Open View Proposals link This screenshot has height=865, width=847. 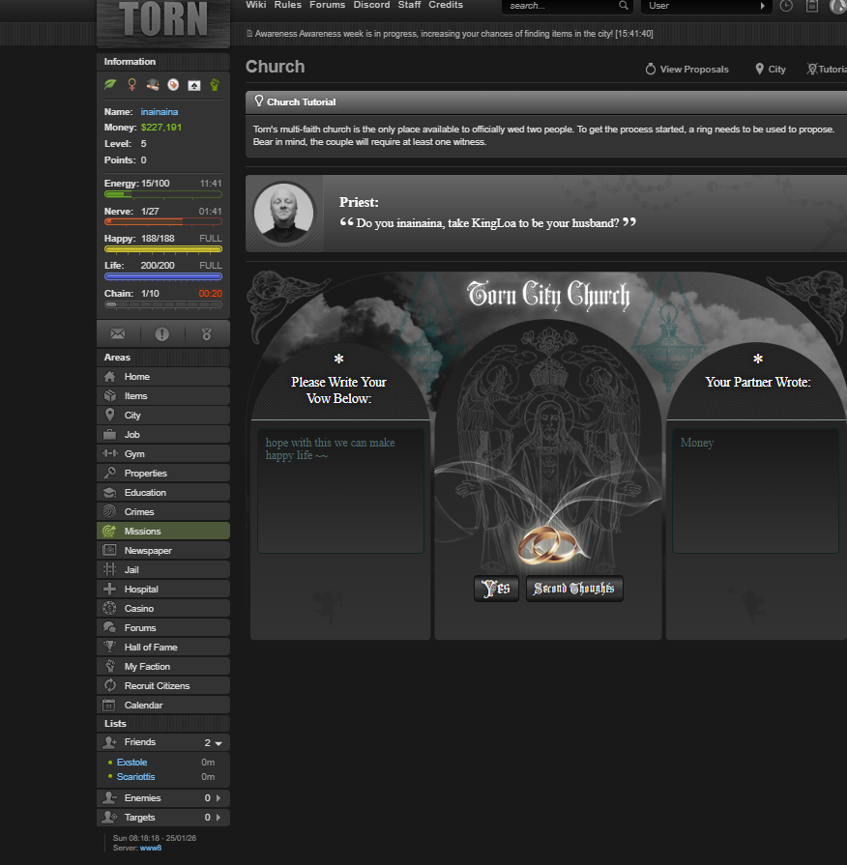click(x=687, y=69)
